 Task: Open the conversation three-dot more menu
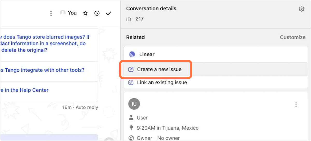point(51,13)
